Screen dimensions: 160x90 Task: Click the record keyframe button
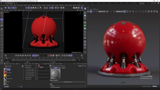pyautogui.click(x=51, y=55)
